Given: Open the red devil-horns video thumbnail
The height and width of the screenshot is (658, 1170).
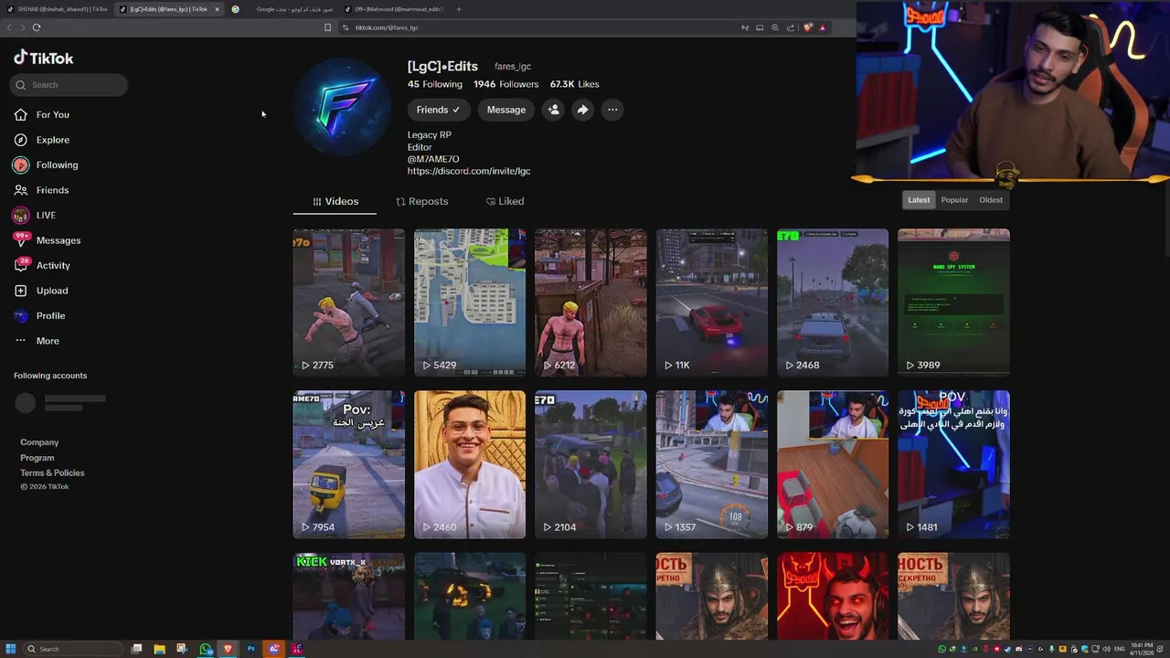Looking at the screenshot, I should [833, 596].
